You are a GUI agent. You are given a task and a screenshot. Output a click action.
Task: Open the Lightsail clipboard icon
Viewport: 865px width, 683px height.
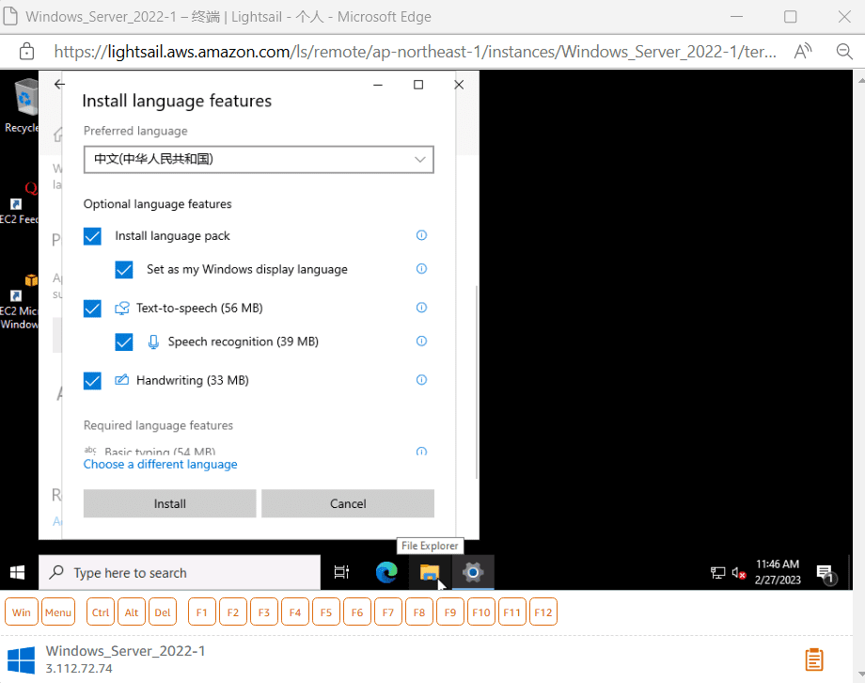coord(814,659)
